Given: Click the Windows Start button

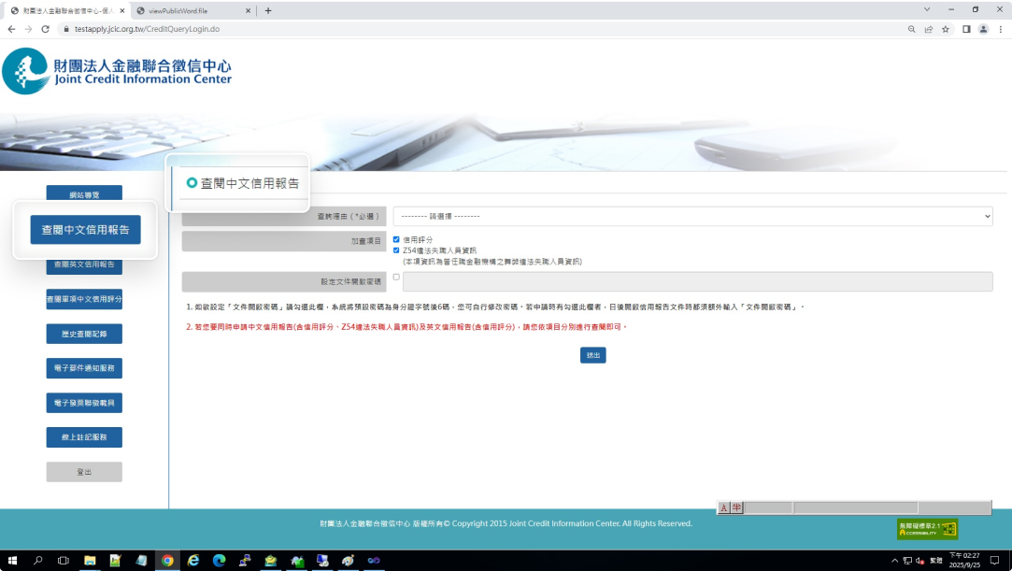Looking at the screenshot, I should pyautogui.click(x=12, y=561).
